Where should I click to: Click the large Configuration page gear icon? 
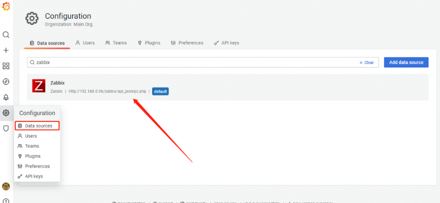tap(32, 18)
